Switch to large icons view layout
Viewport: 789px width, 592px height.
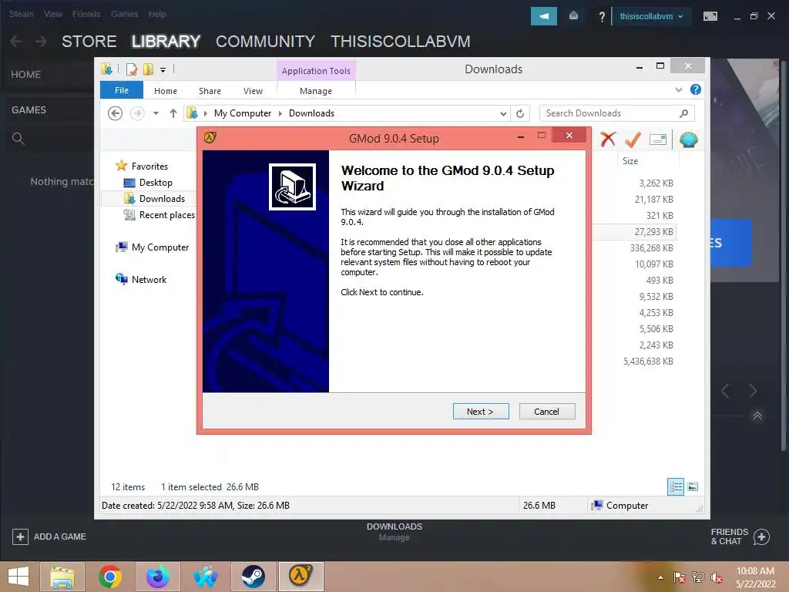coord(693,486)
